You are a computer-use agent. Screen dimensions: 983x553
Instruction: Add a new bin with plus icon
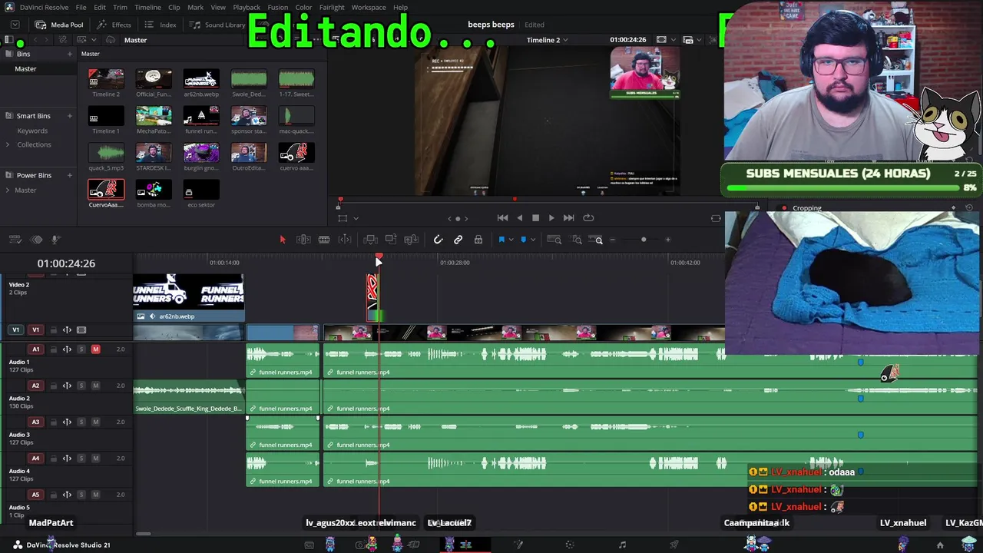click(69, 54)
